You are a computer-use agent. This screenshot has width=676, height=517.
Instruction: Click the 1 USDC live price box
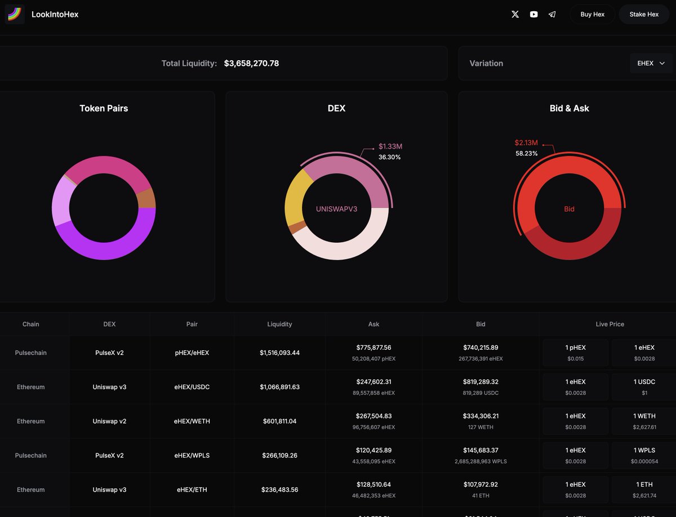click(x=644, y=387)
